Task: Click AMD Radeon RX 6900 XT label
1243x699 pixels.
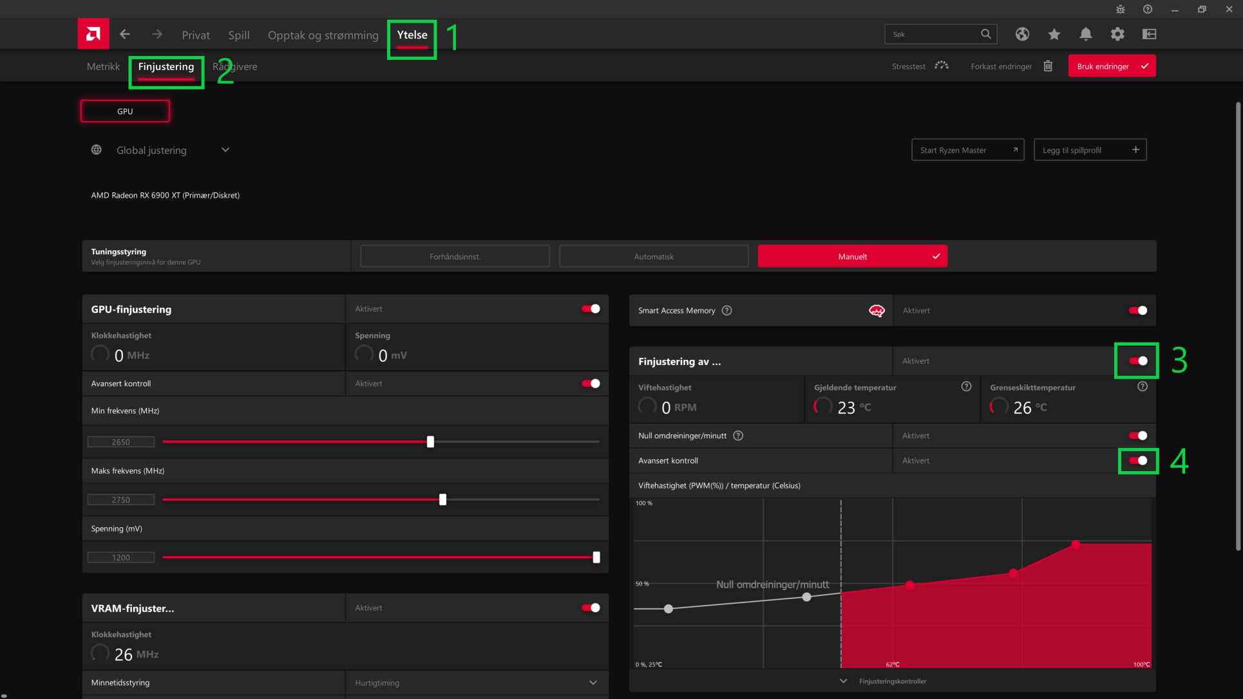Action: (165, 195)
